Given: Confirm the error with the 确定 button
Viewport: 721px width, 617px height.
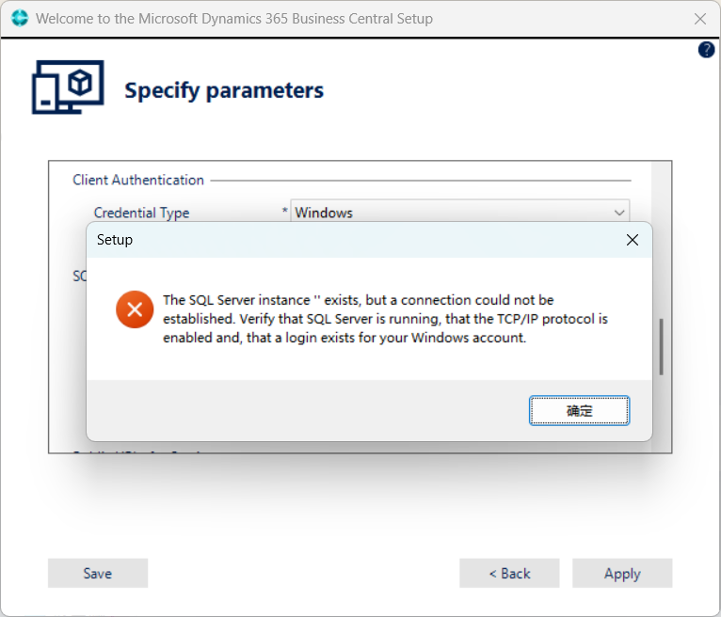Looking at the screenshot, I should [579, 410].
